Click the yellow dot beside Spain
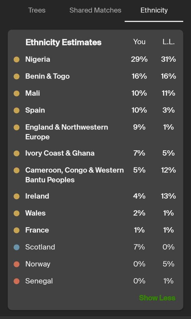The image size is (191, 319). (17, 110)
